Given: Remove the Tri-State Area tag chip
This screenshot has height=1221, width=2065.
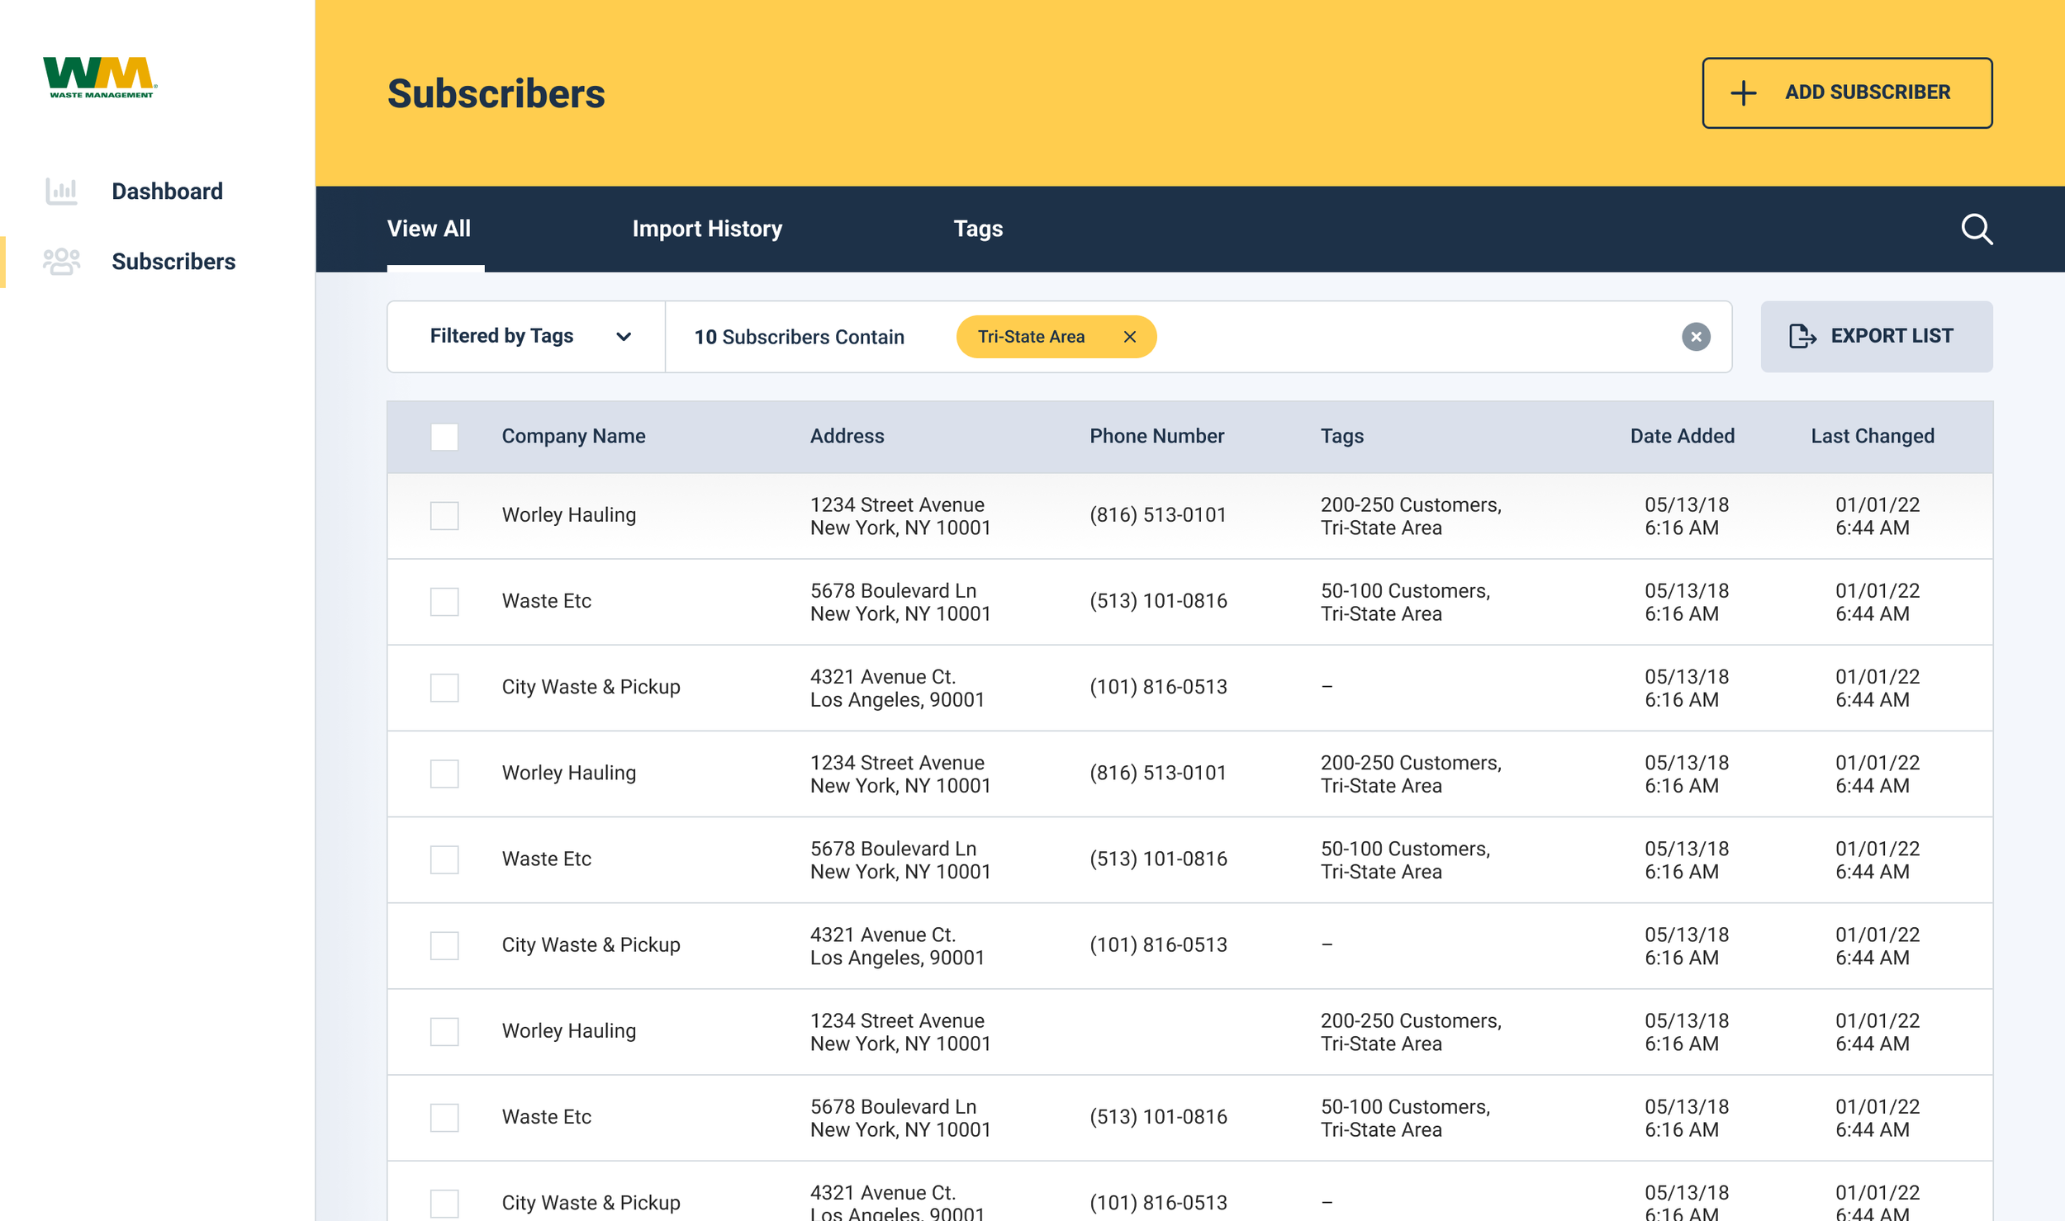Looking at the screenshot, I should click(x=1129, y=337).
